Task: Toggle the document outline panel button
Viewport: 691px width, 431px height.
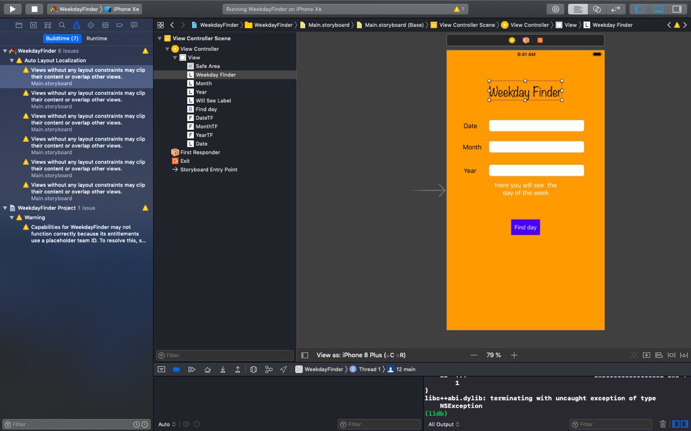Action: coord(304,355)
